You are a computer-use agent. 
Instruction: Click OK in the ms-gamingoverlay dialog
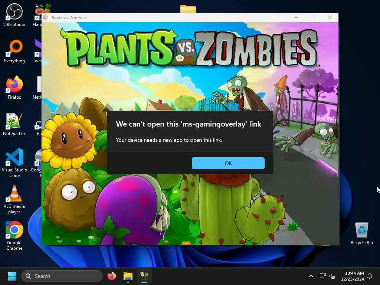click(228, 163)
